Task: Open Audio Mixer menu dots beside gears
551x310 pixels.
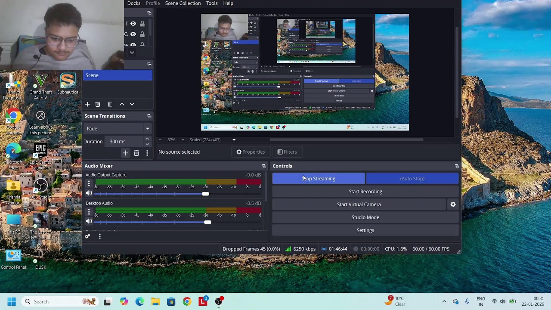Action: pos(100,236)
